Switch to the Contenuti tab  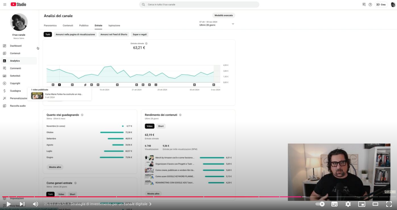[68, 26]
